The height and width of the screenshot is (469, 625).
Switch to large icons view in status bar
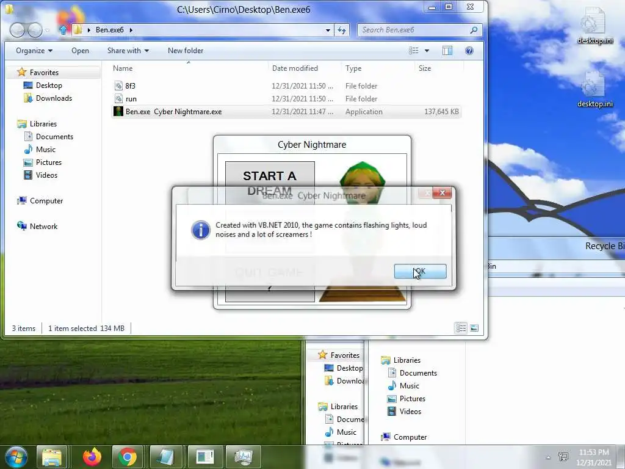coord(474,328)
